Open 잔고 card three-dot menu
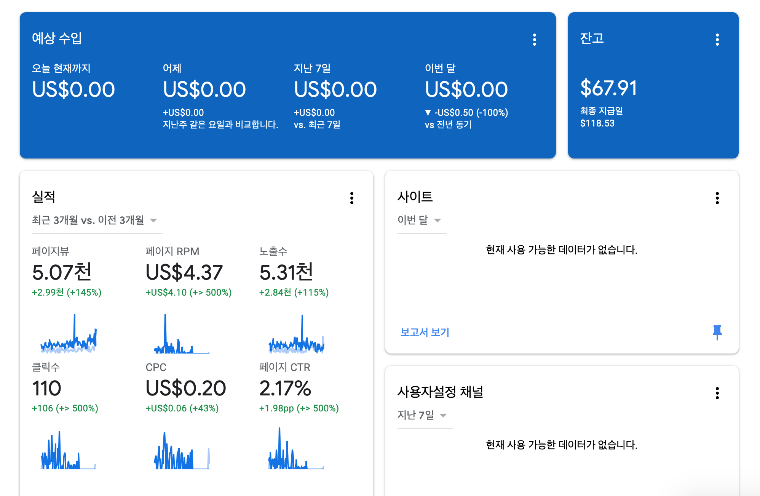Screen dimensions: 760x496 (x=717, y=40)
